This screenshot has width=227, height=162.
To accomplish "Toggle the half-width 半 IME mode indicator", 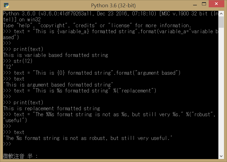I will [29, 156].
